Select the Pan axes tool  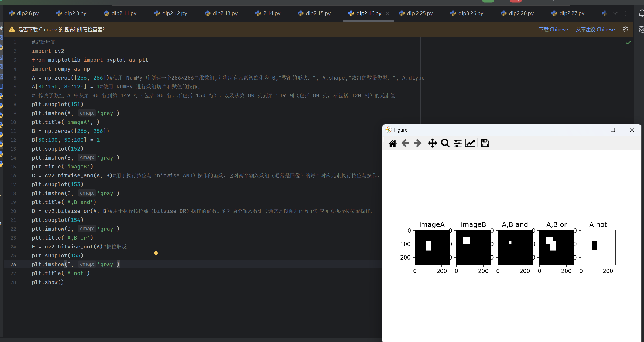(x=433, y=143)
